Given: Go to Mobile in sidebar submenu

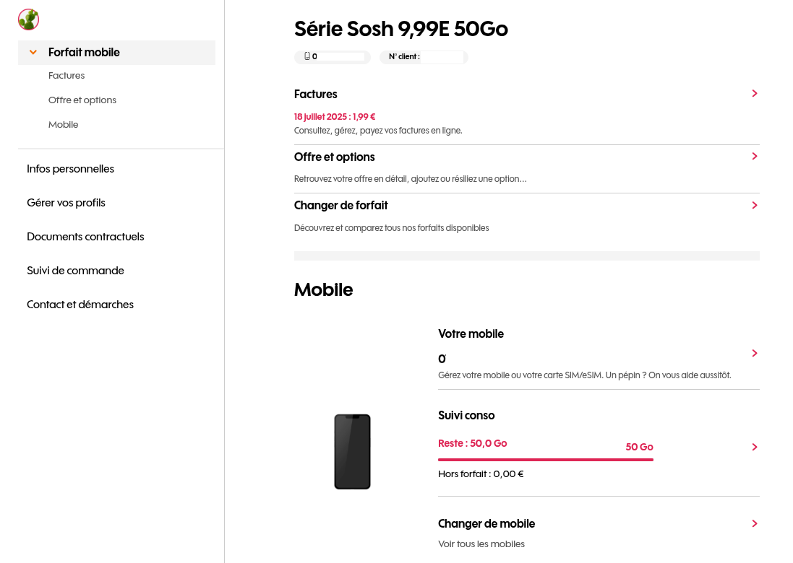Looking at the screenshot, I should point(64,125).
